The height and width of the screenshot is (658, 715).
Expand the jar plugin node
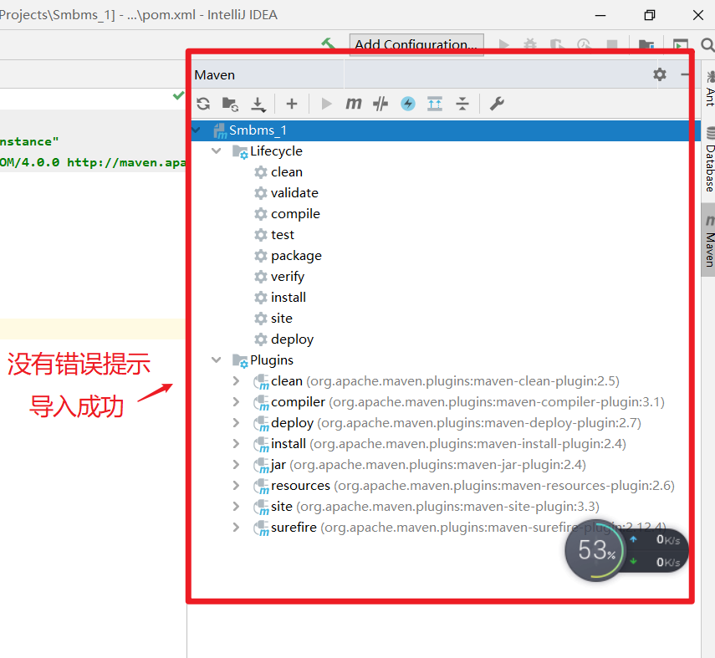pyautogui.click(x=236, y=465)
